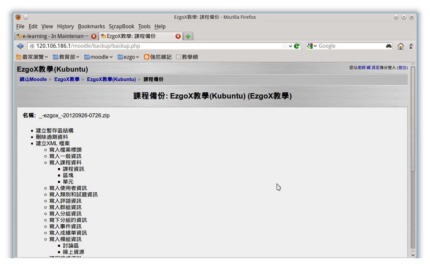430x272 pixels.
Task: Click the 寫入類別和試題資訊 list item
Action: pyautogui.click(x=74, y=194)
